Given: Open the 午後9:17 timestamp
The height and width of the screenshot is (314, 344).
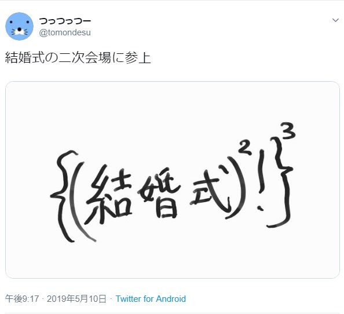Looking at the screenshot, I should coord(22,299).
